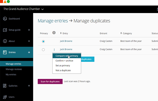Viewport: 158px width, 101px height.
Task: Select the second row primary radio button
Action: coord(43,50)
